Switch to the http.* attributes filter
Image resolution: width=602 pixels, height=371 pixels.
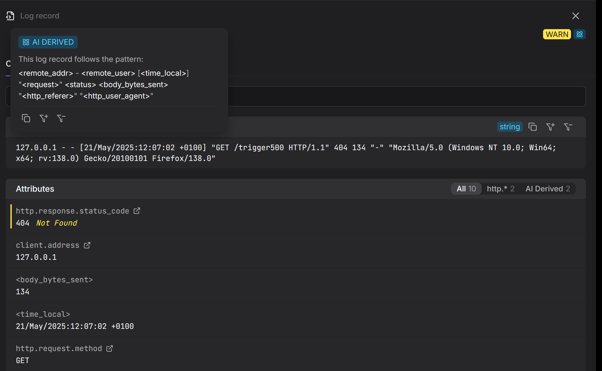coord(501,189)
